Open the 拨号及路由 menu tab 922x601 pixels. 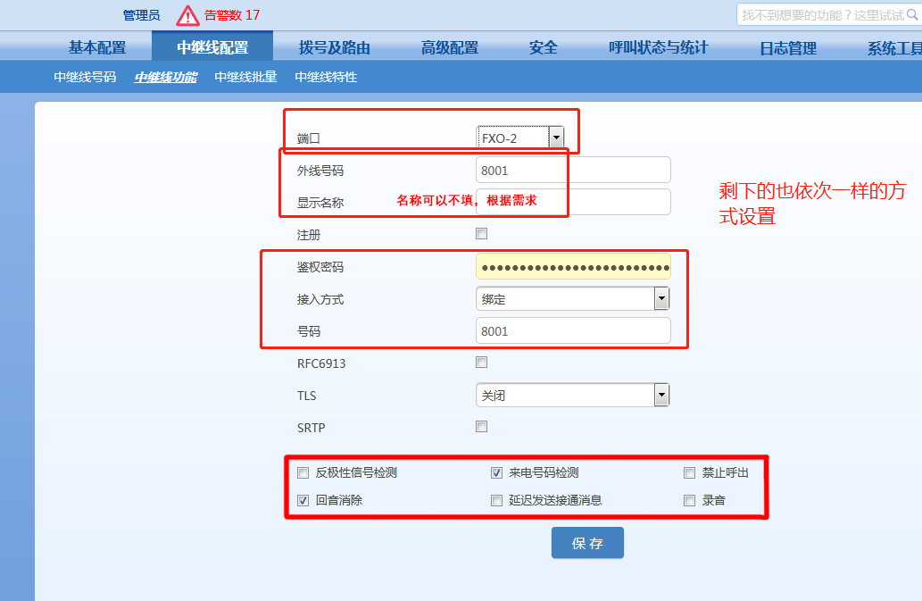(334, 48)
